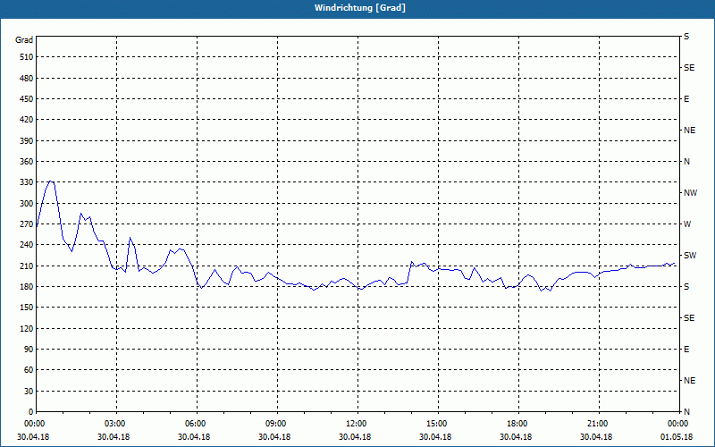Image resolution: width=715 pixels, height=447 pixels.
Task: Select the 00:00 label above 01.05.18
Action: [678, 424]
